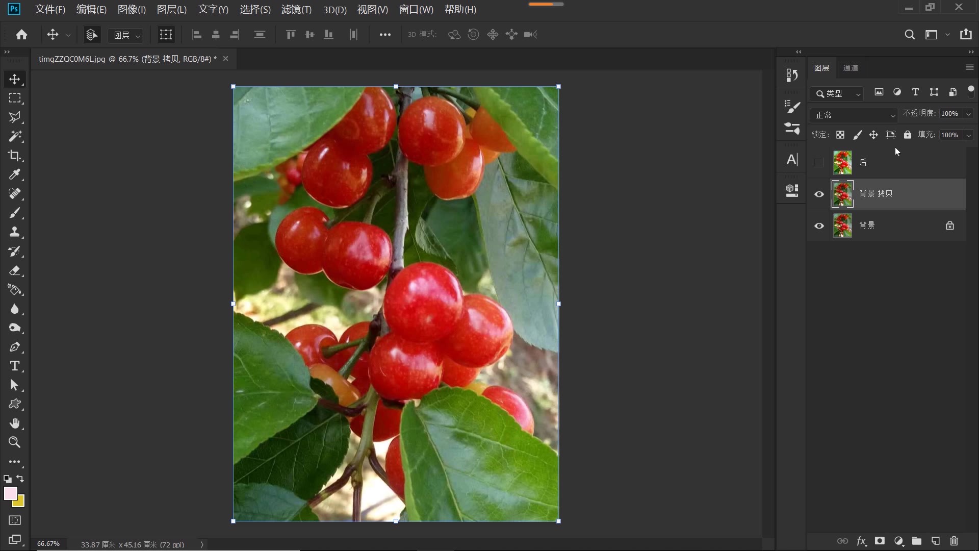This screenshot has width=979, height=551.
Task: Select the Crop tool
Action: coord(14,156)
